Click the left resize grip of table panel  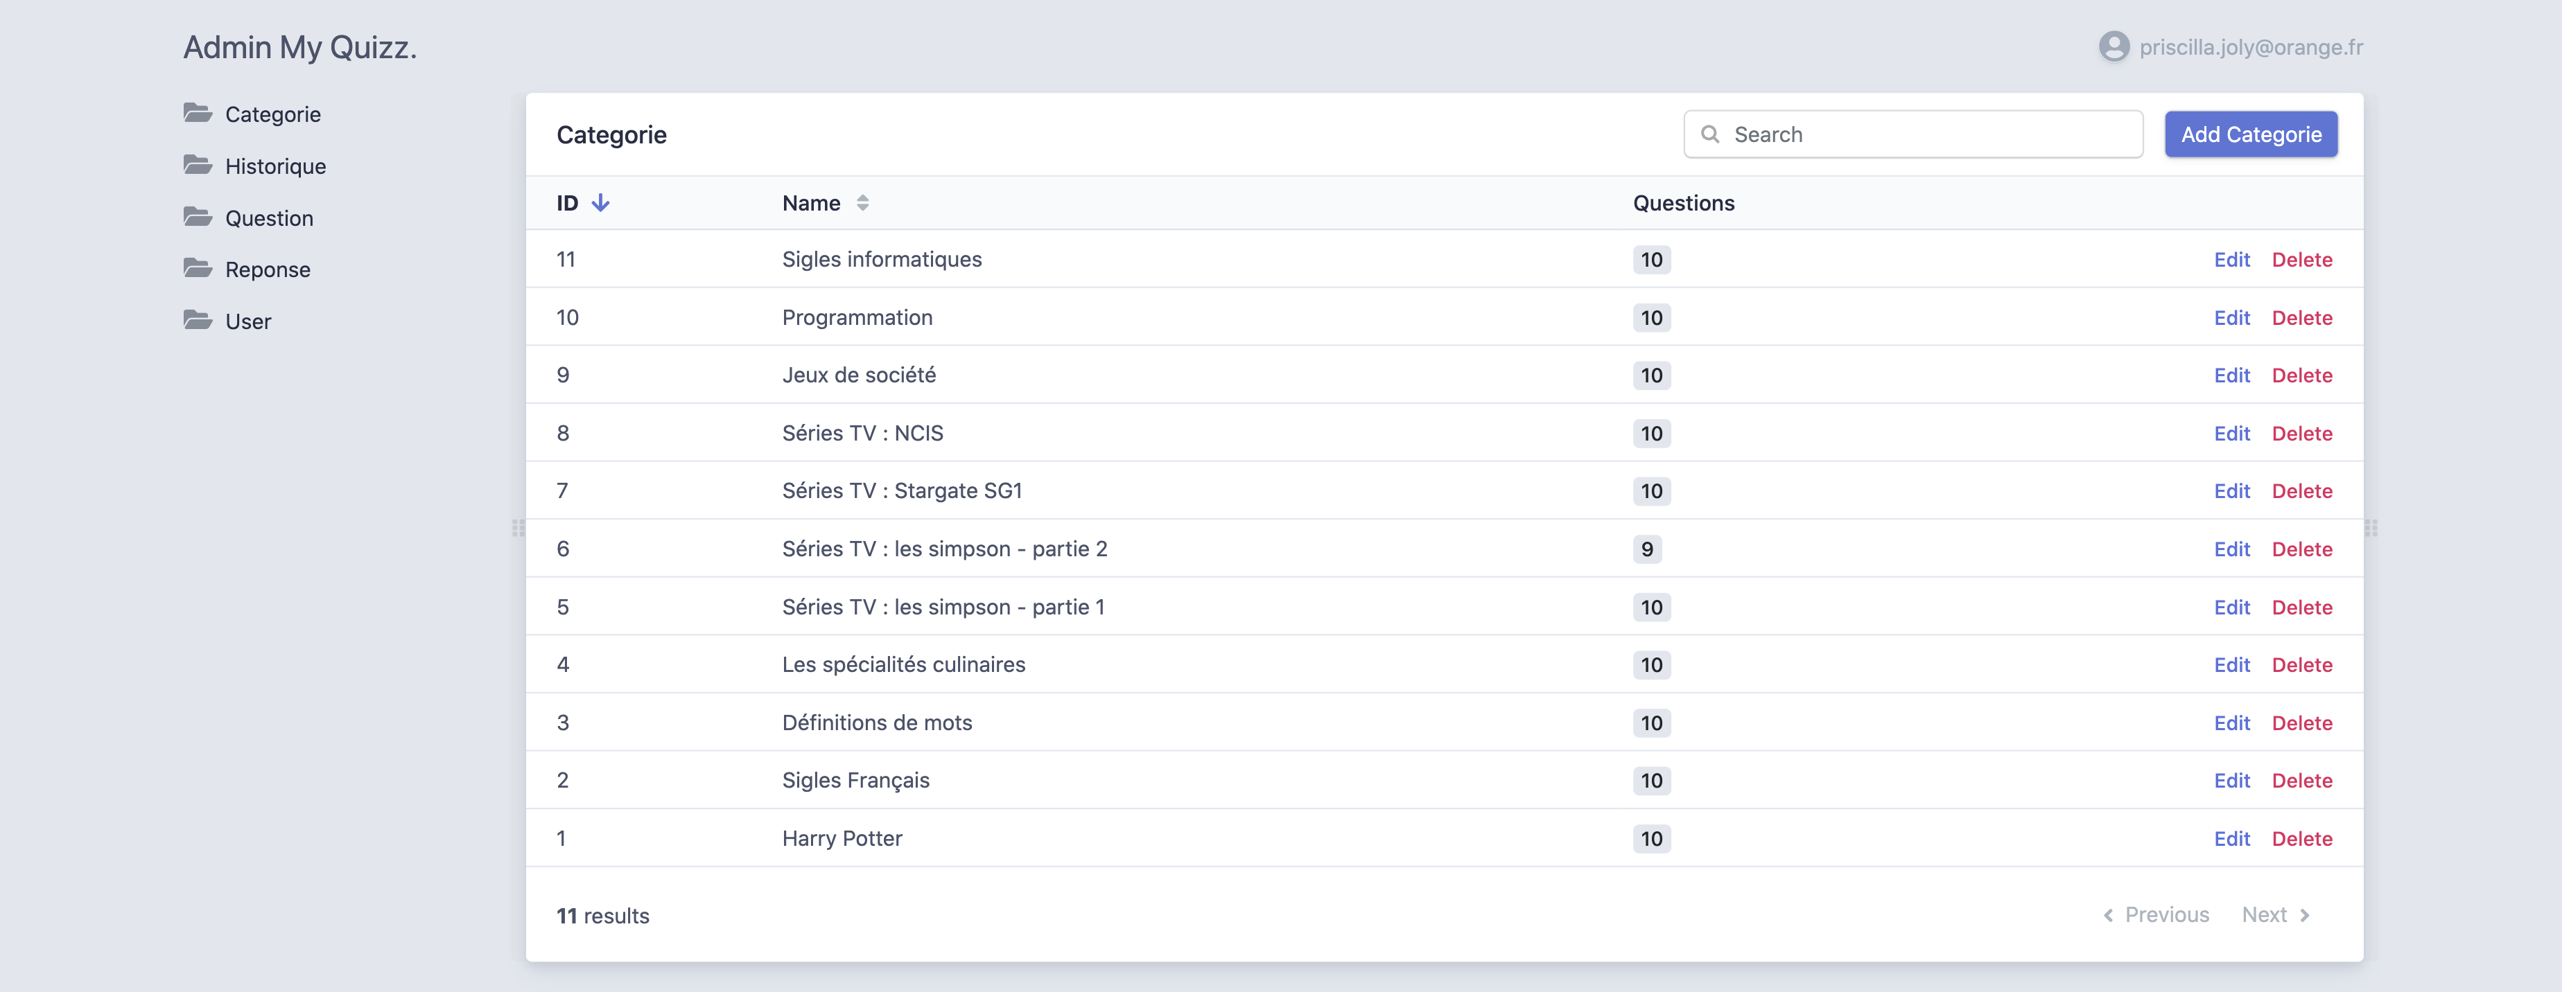517,528
